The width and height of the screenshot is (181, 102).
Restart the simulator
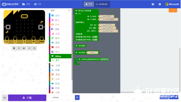(19, 48)
